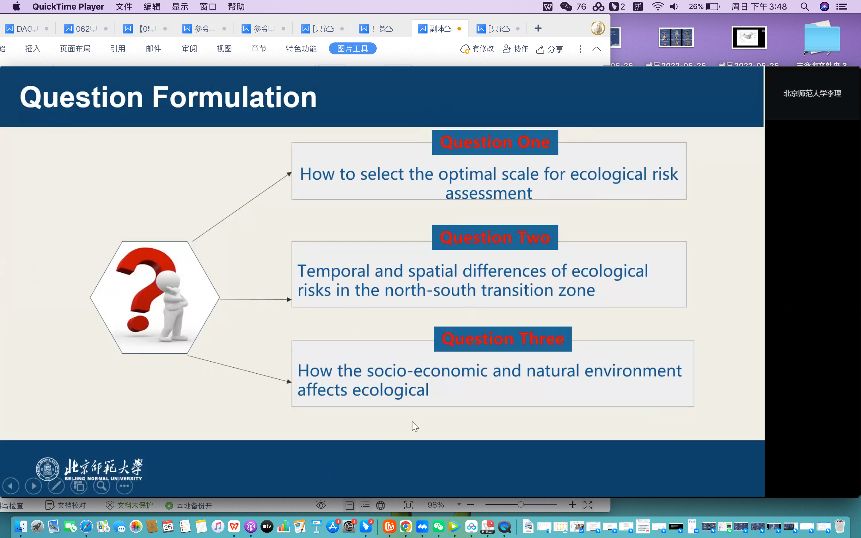Select the 图片工具 picture tools tab
The height and width of the screenshot is (538, 861).
point(352,49)
